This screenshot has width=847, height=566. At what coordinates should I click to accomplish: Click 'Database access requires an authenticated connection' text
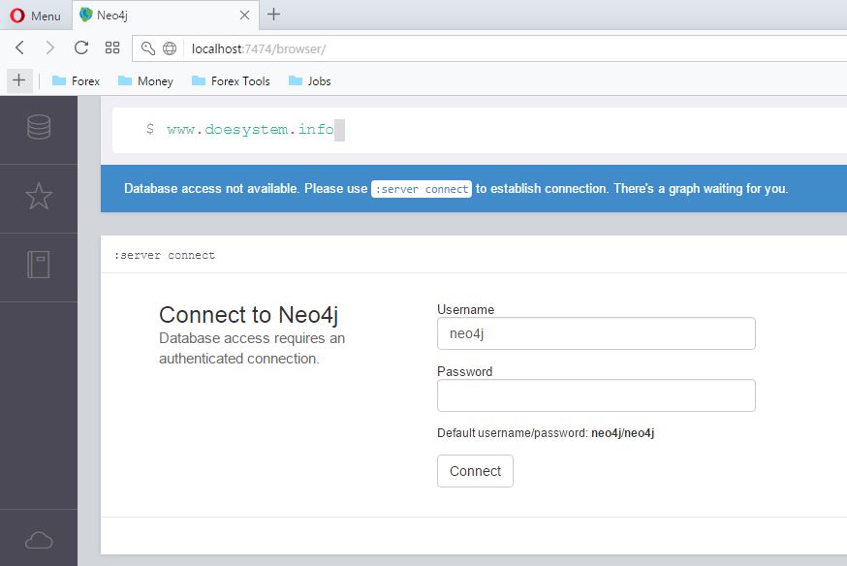tap(252, 348)
